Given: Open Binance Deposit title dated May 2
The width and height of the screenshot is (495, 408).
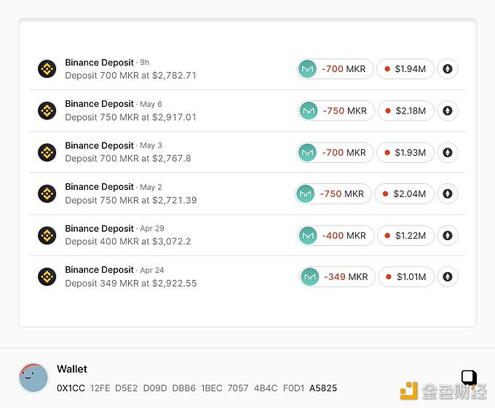Looking at the screenshot, I should tap(100, 187).
